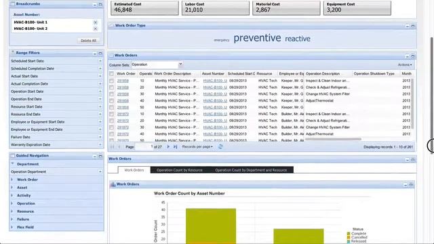Collapse the Breadcrumbs panel
This screenshot has width=434, height=244.
pyautogui.click(x=95, y=5)
